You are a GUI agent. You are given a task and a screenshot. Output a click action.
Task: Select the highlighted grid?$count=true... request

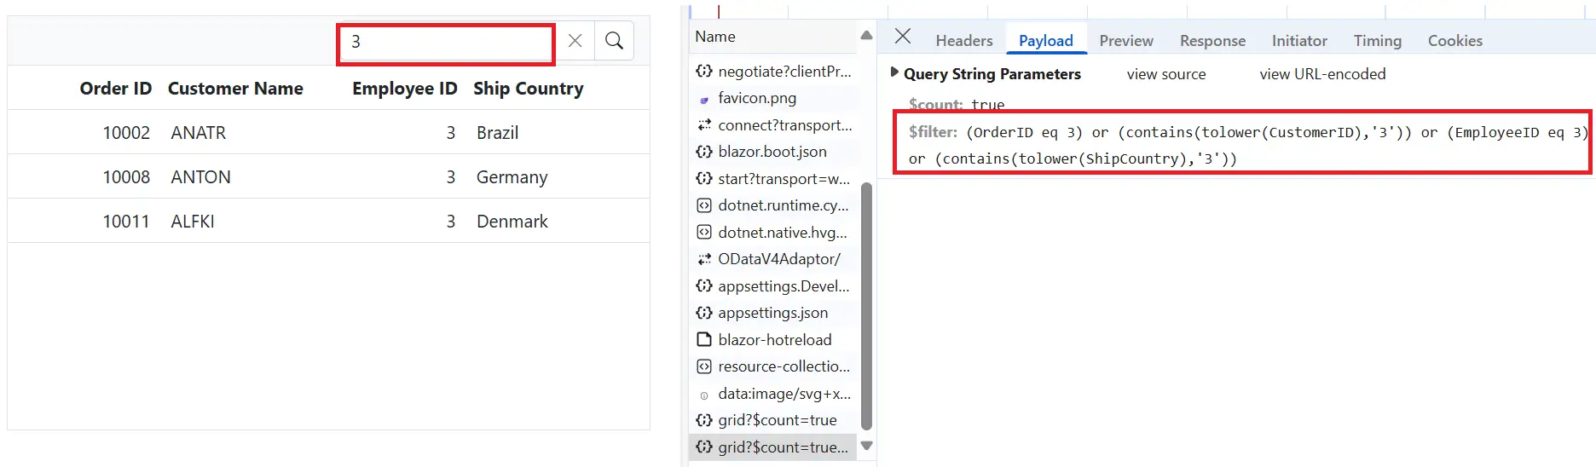(x=773, y=447)
